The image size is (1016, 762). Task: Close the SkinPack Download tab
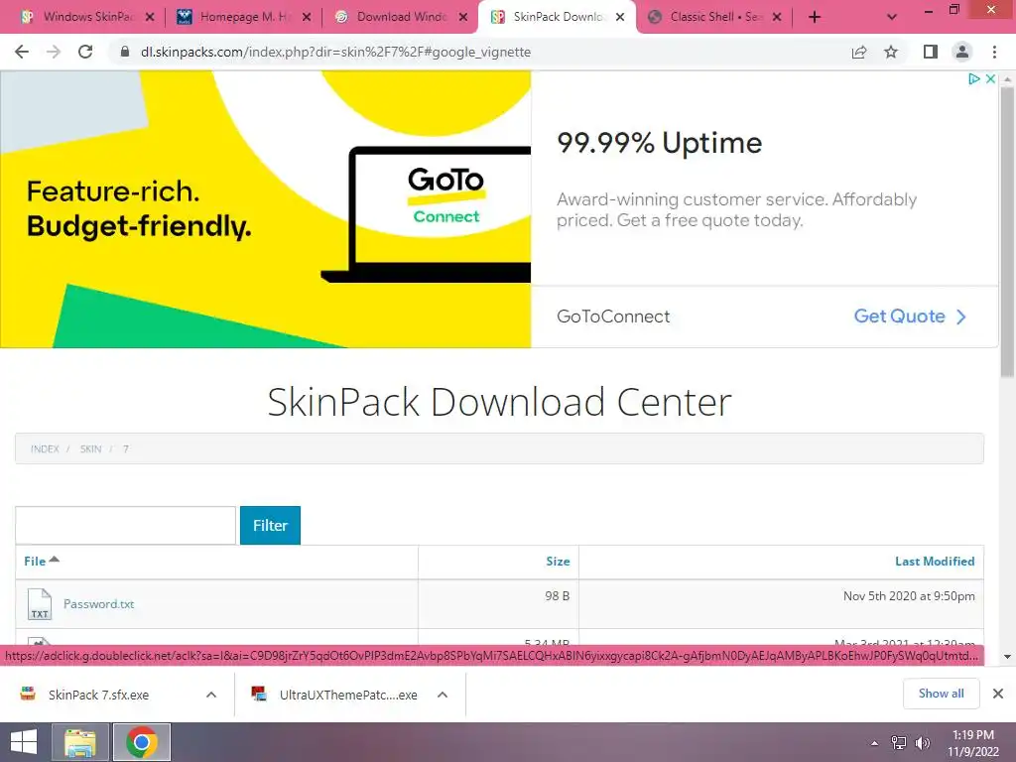pyautogui.click(x=620, y=18)
